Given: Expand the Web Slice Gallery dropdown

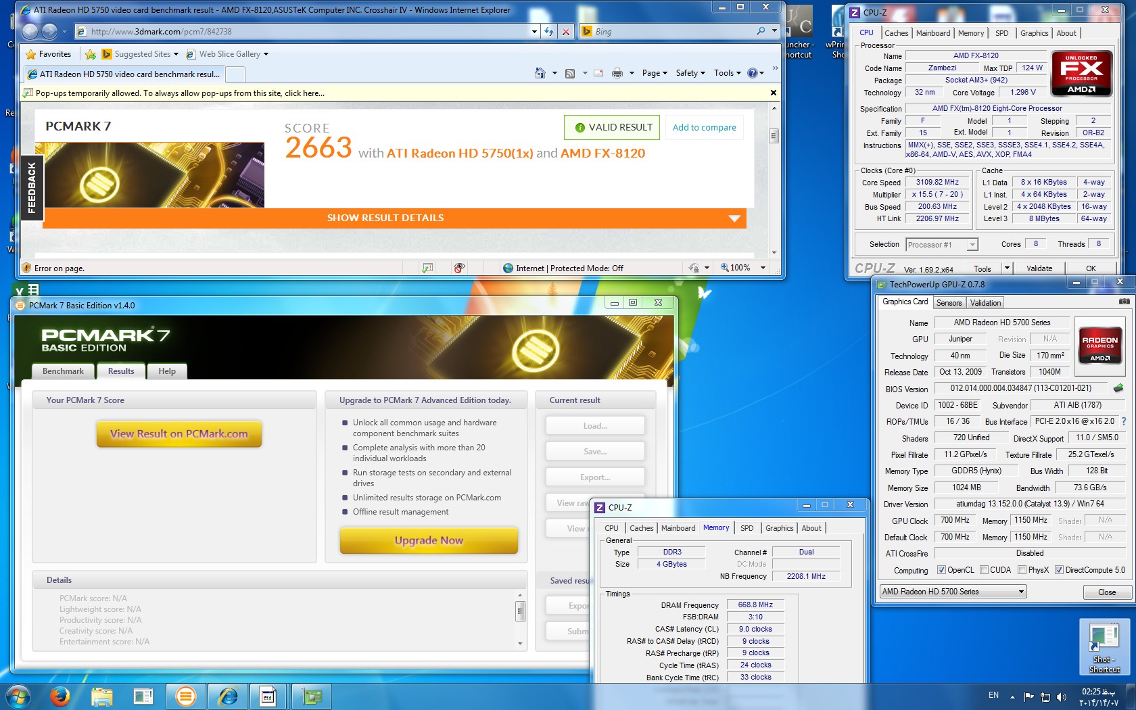Looking at the screenshot, I should coord(266,54).
